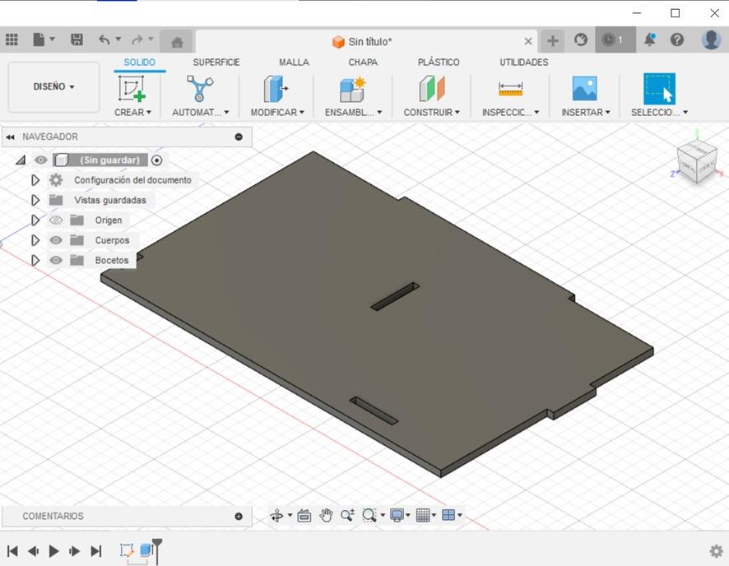Toggle visibility of the root component
729x566 pixels.
pos(40,160)
